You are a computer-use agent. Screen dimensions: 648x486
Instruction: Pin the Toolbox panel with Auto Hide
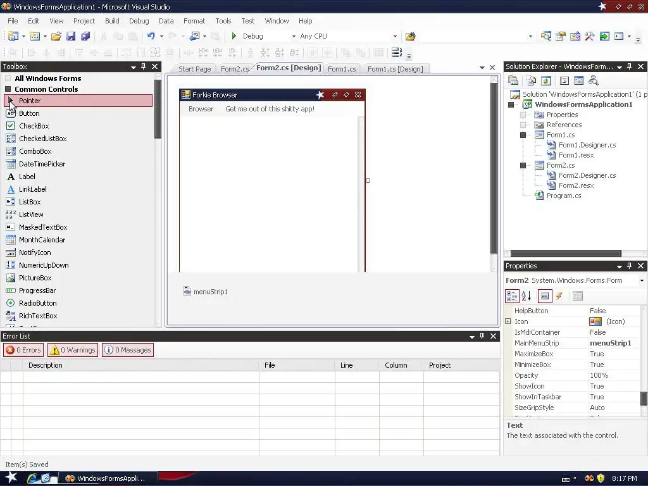pos(144,66)
